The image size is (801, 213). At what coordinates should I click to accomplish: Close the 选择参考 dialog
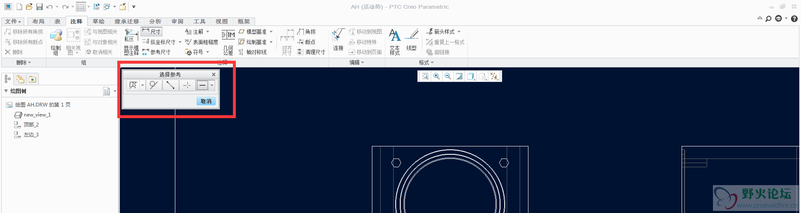(x=214, y=74)
